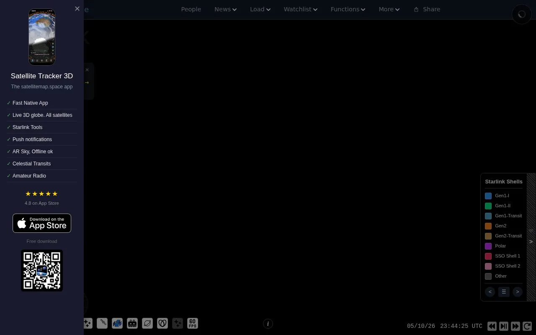Click the Polar purple color swatch

(x=488, y=246)
